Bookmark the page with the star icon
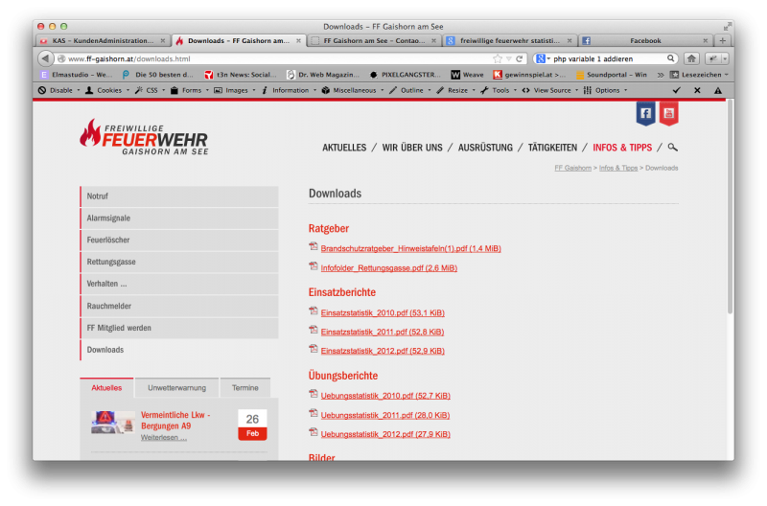The width and height of the screenshot is (767, 506). (x=498, y=58)
